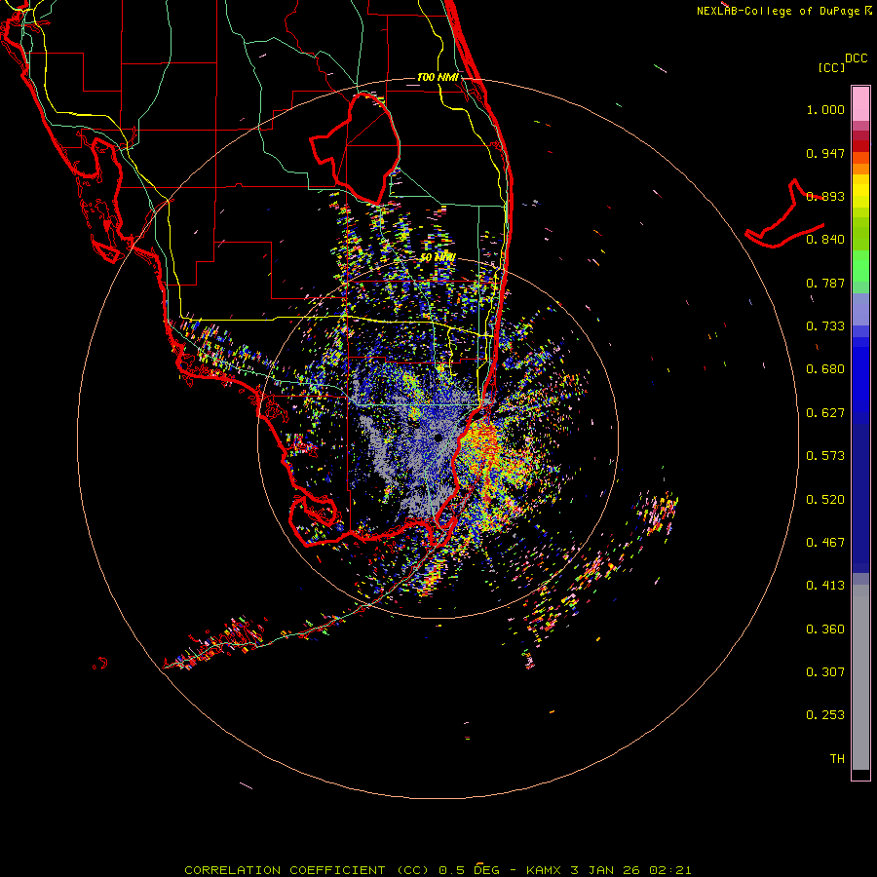Click the 0.573 color scale value
This screenshot has width=877, height=877.
pos(825,456)
